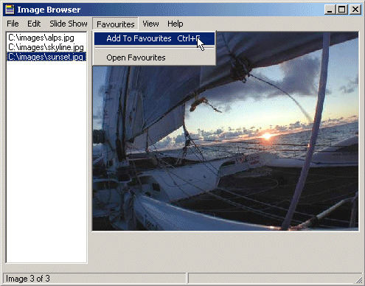365x286 pixels.
Task: Open the Help menu
Action: (x=175, y=24)
